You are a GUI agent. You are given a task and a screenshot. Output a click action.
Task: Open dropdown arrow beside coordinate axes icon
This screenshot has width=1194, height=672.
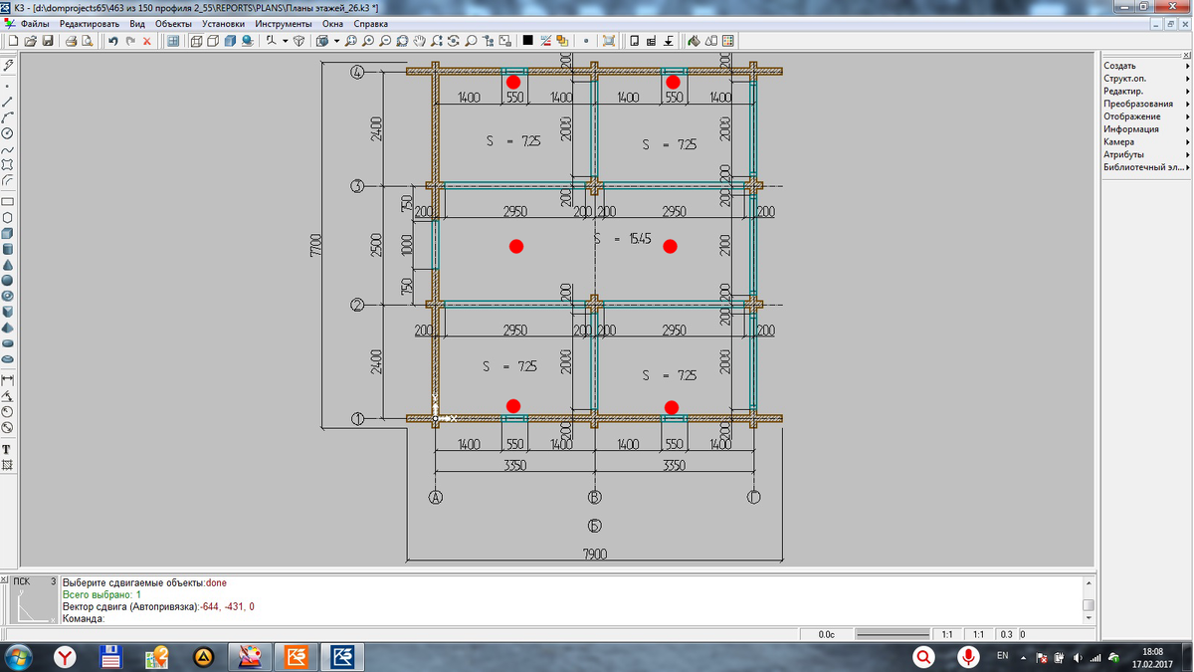pos(285,41)
